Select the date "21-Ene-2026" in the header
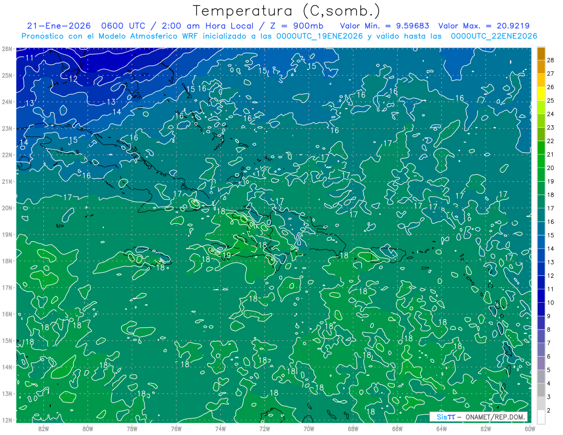 (59, 26)
